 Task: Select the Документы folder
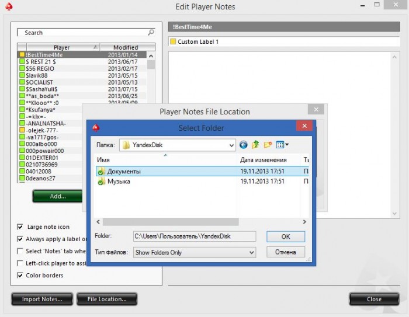(x=202, y=171)
